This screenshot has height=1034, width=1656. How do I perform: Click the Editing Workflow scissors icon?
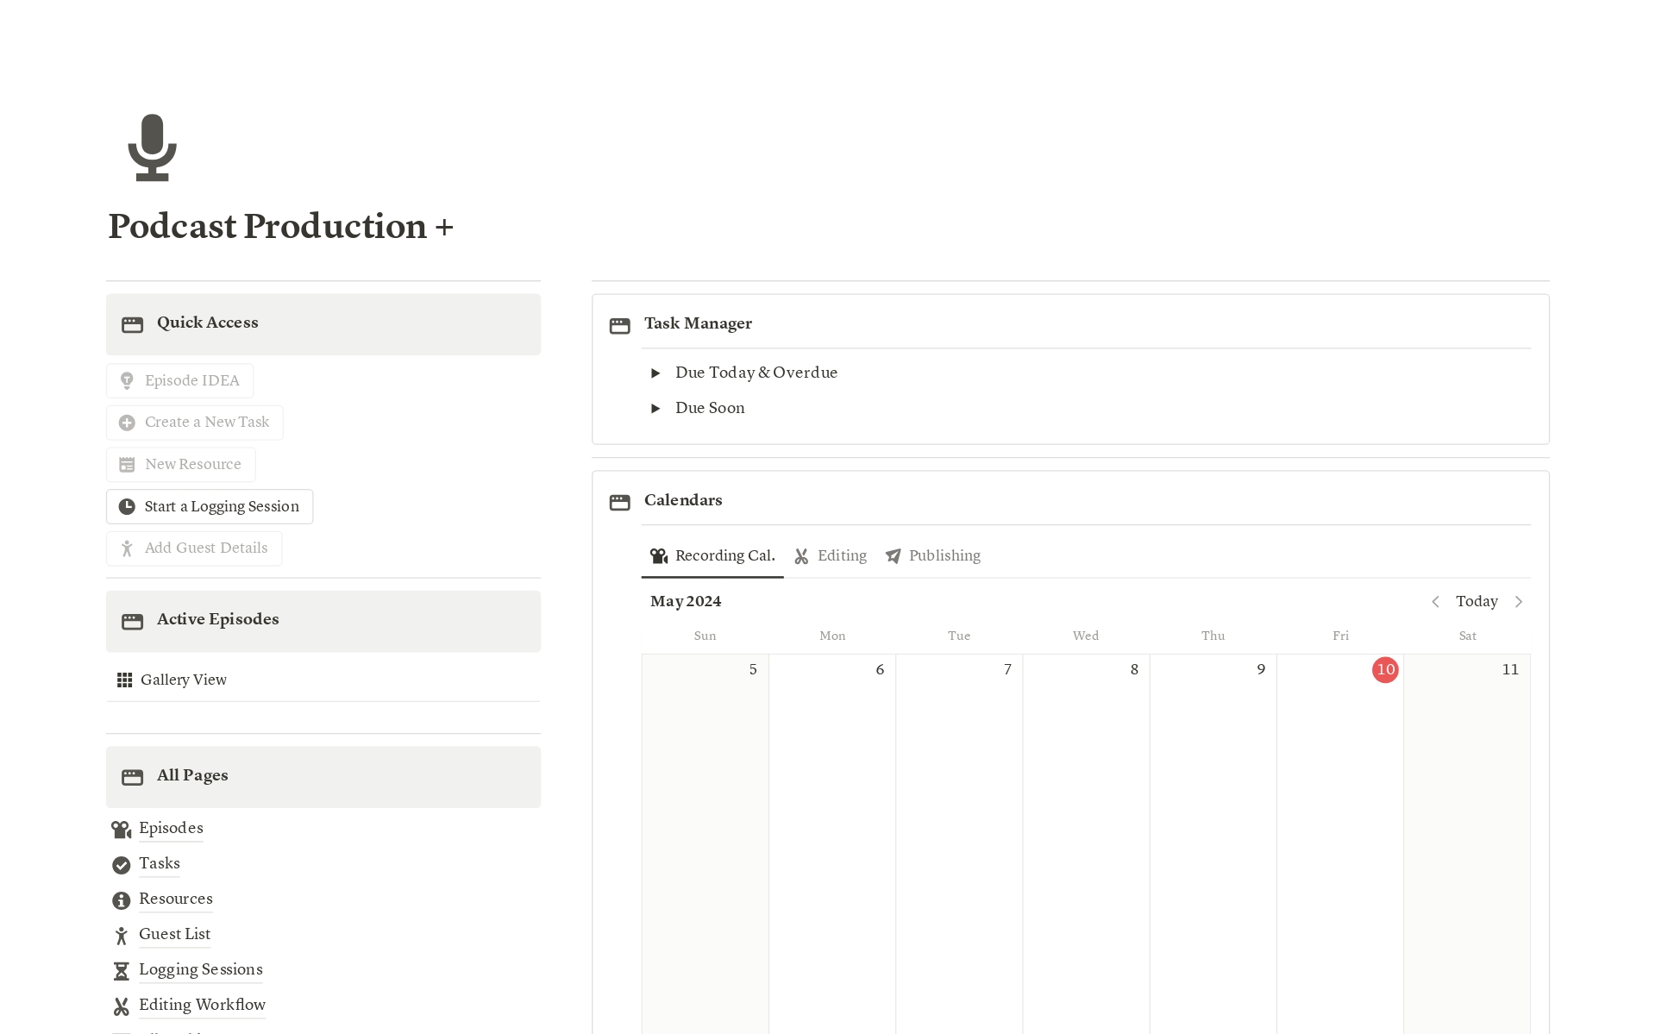[121, 1006]
